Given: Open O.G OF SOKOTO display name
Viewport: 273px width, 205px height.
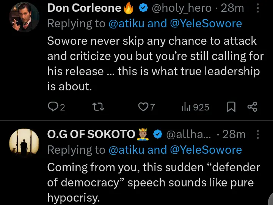Looking at the screenshot, I should [x=91, y=134].
